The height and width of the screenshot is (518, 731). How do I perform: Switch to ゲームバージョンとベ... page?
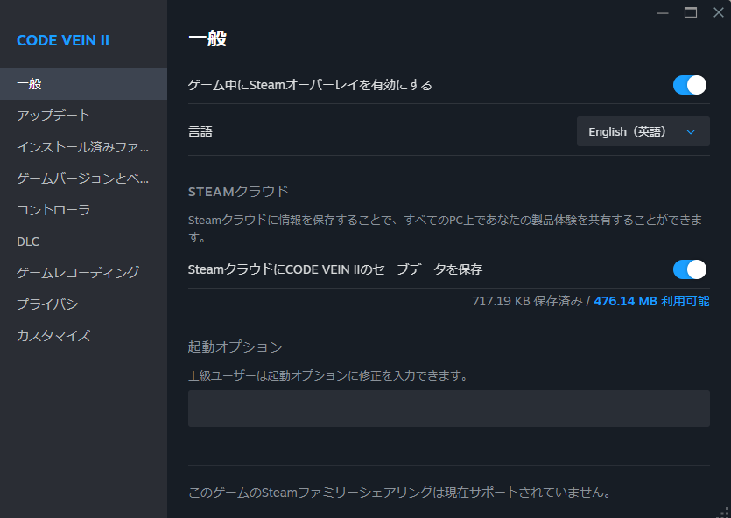[83, 178]
